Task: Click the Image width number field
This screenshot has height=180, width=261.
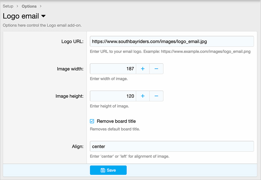Action: tap(113, 69)
